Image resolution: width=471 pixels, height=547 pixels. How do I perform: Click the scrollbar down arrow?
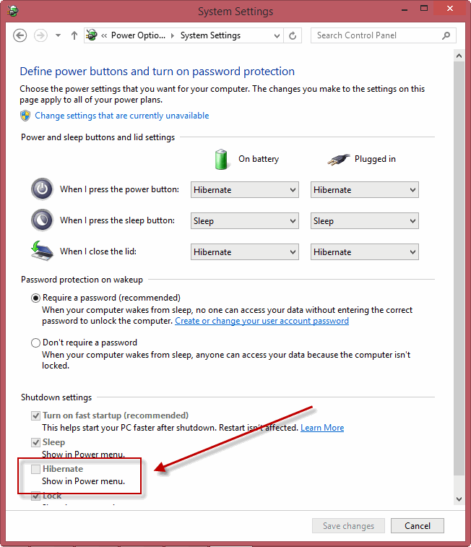(x=459, y=499)
